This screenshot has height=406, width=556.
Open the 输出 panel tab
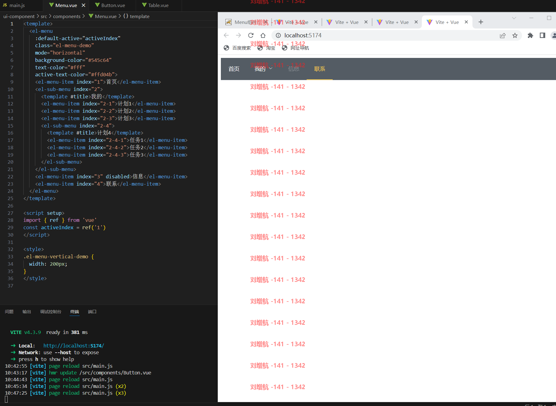click(27, 312)
